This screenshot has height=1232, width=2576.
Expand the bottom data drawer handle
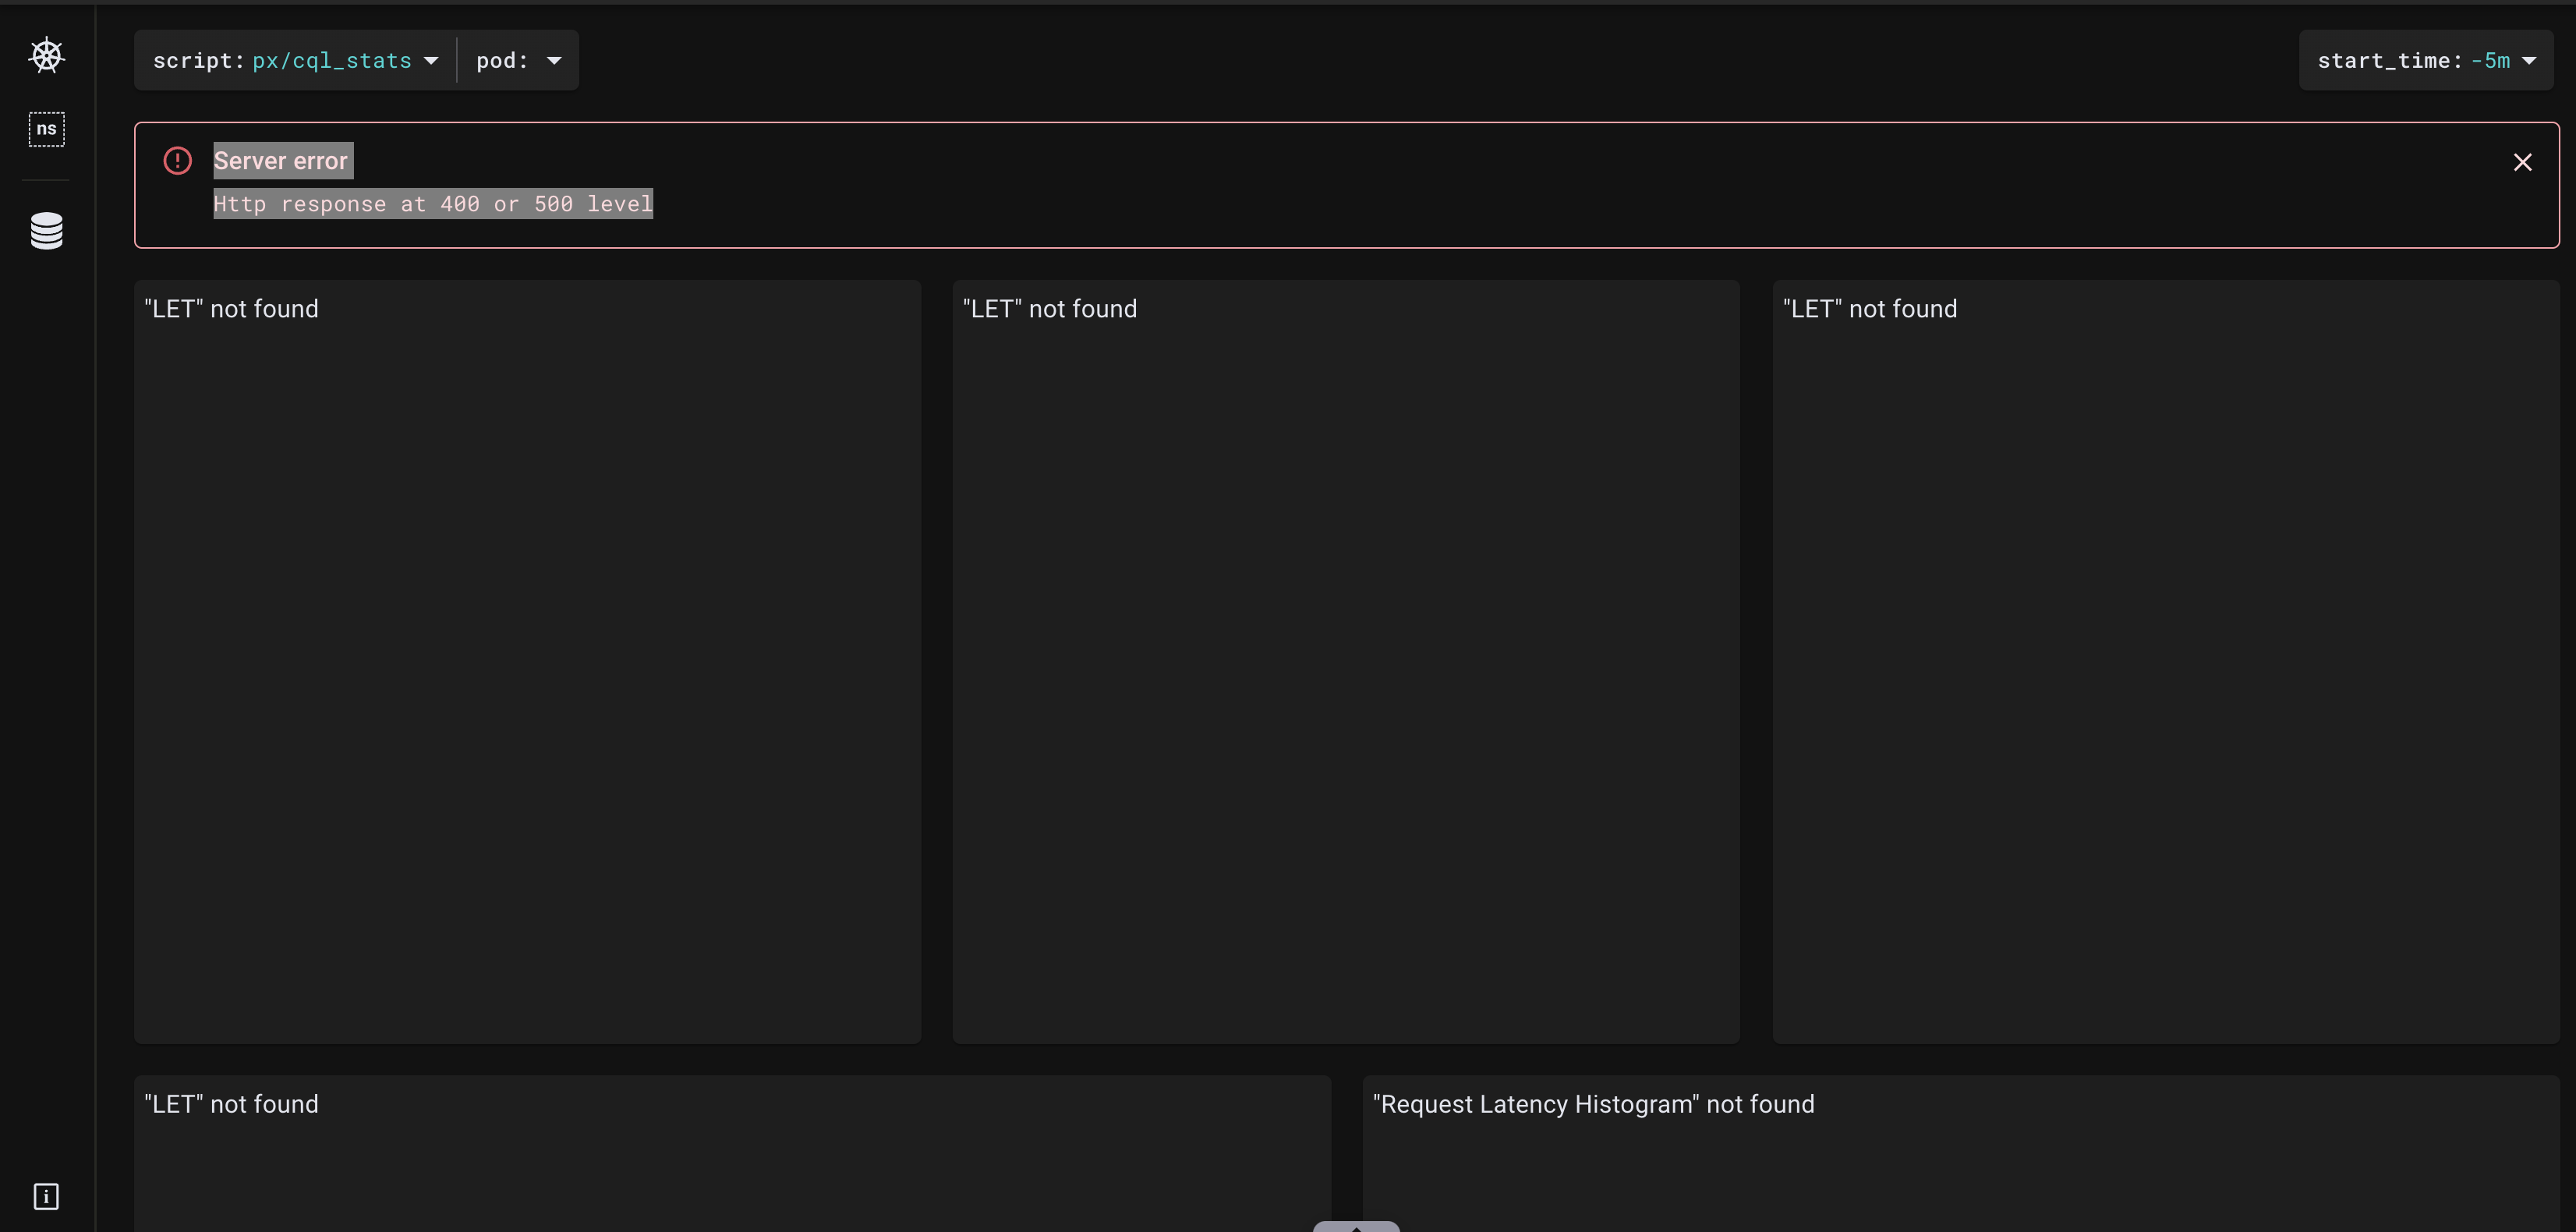[x=1356, y=1226]
